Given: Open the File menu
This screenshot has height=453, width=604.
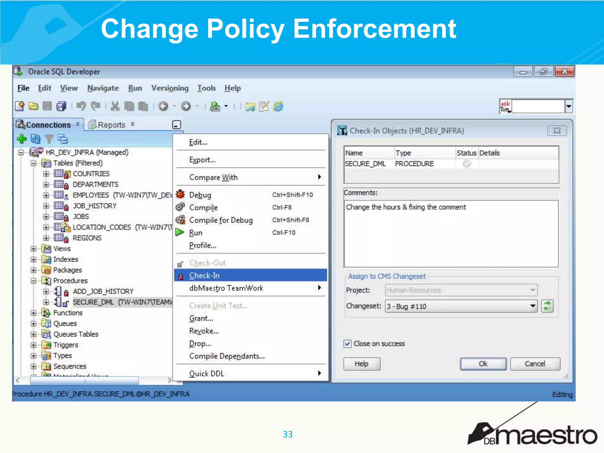Looking at the screenshot, I should 23,88.
